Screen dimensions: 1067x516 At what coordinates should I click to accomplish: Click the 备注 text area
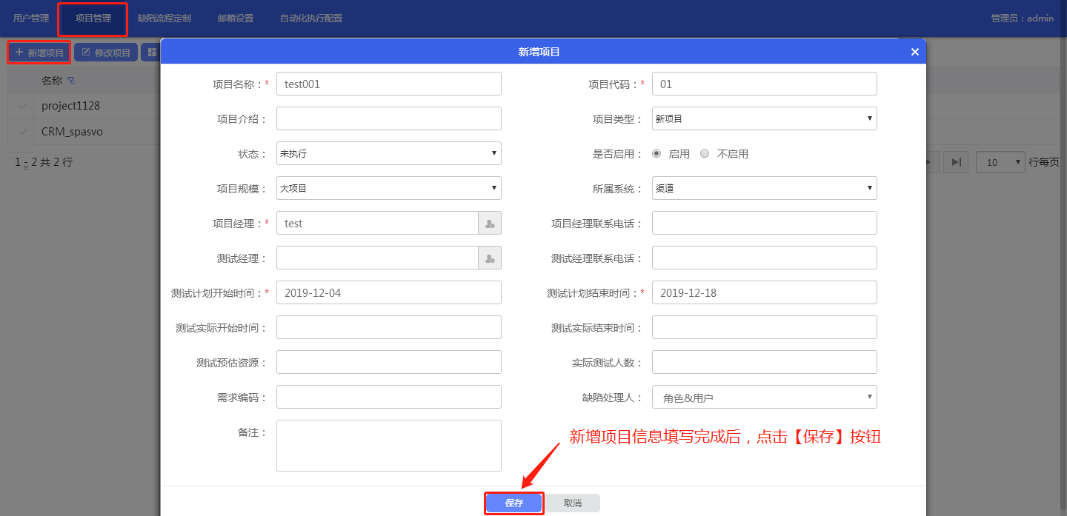pos(388,446)
